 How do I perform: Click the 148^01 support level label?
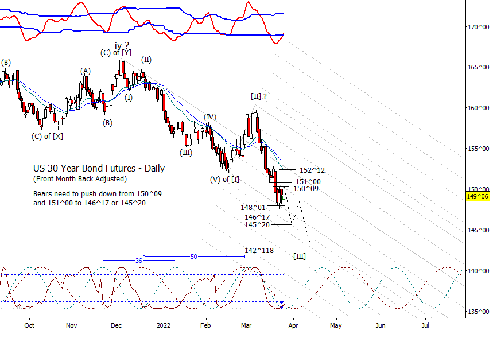[253, 208]
